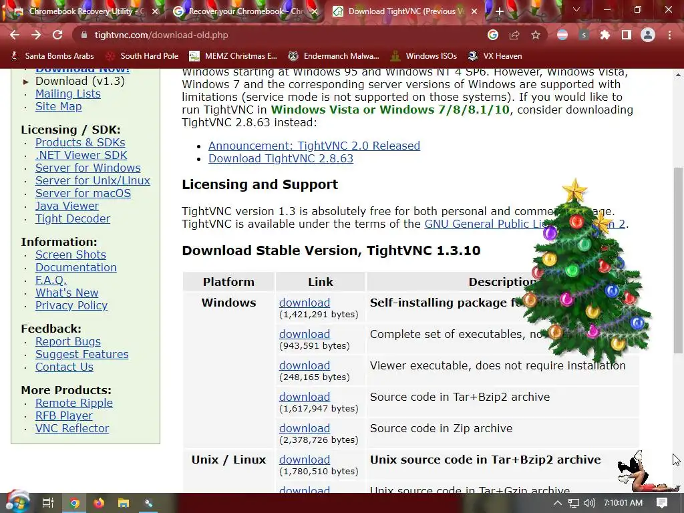Open VNC Reflector link
Viewport: 684px width, 513px height.
pos(72,428)
